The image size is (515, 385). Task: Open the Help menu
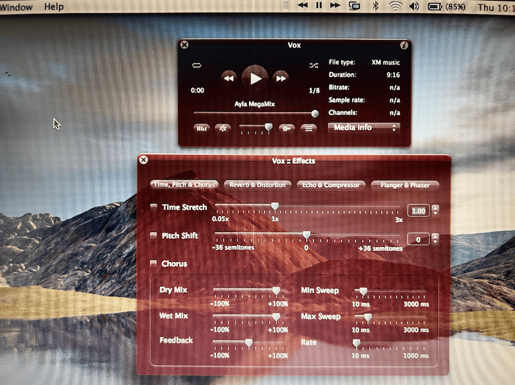click(54, 6)
